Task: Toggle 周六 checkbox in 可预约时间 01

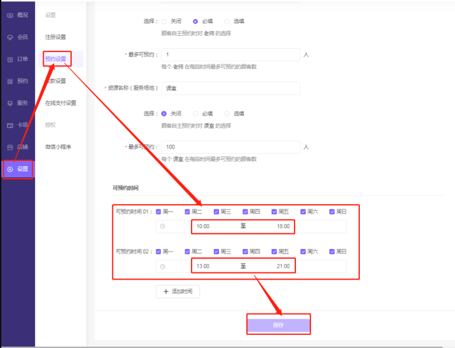Action: tap(303, 212)
